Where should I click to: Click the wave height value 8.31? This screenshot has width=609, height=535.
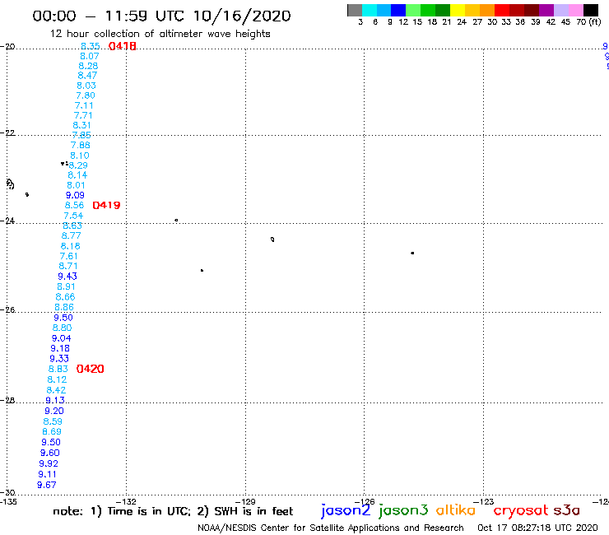81,125
